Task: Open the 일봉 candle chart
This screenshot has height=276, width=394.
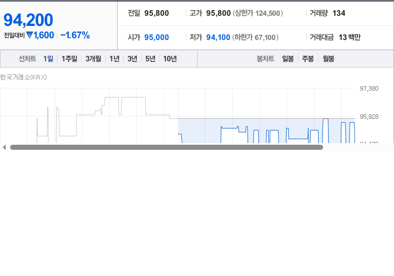Action: (x=288, y=59)
